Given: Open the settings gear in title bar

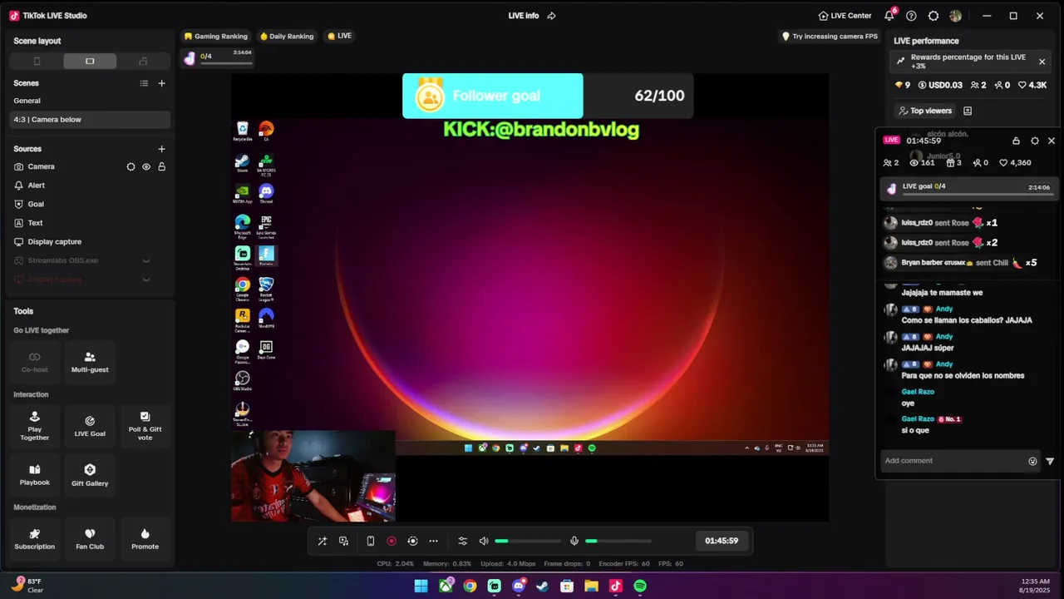Looking at the screenshot, I should pyautogui.click(x=933, y=16).
